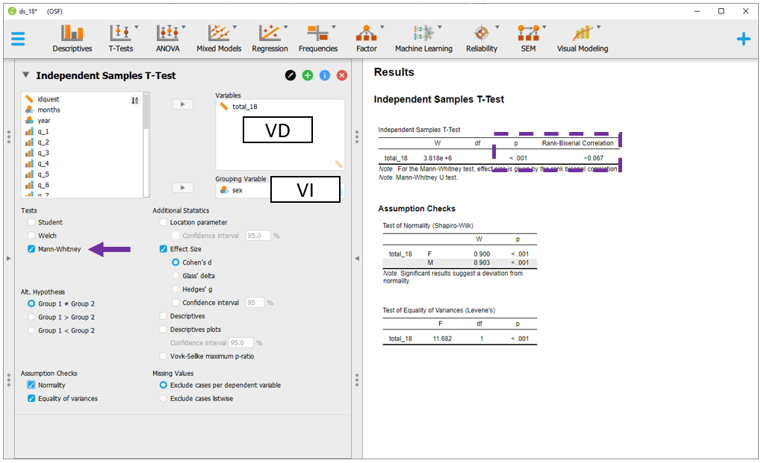Click the blue plus add-module icon

[743, 39]
